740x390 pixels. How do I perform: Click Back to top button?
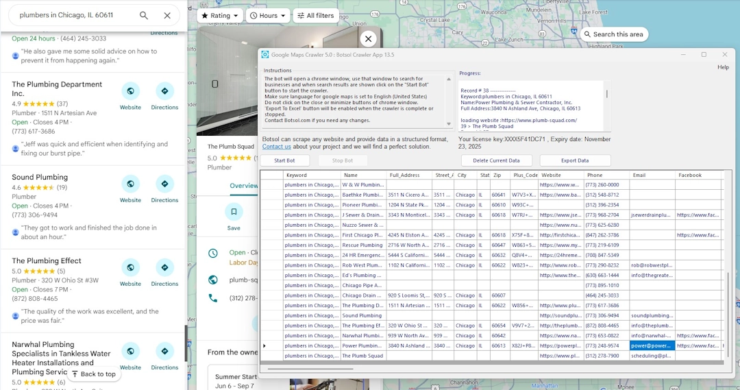click(x=93, y=374)
